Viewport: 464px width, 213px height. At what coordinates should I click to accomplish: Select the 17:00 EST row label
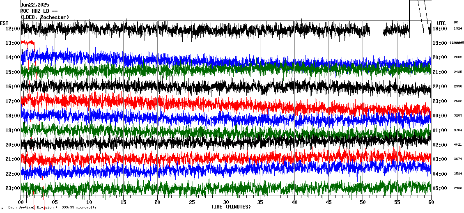tap(12, 101)
